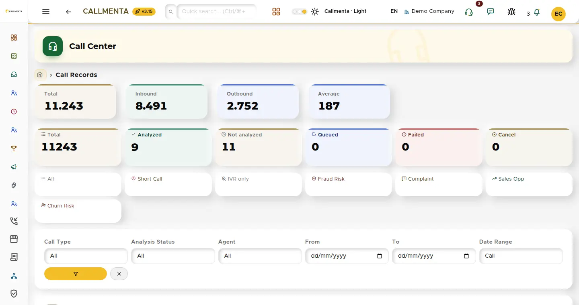Open the apps grid in top bar

[276, 12]
